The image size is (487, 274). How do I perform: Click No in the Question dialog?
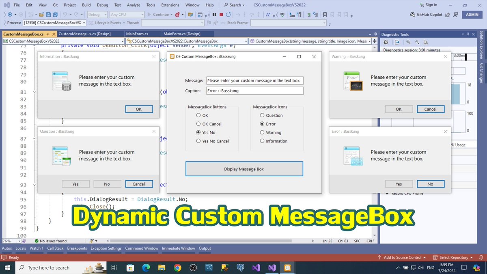[x=107, y=184]
